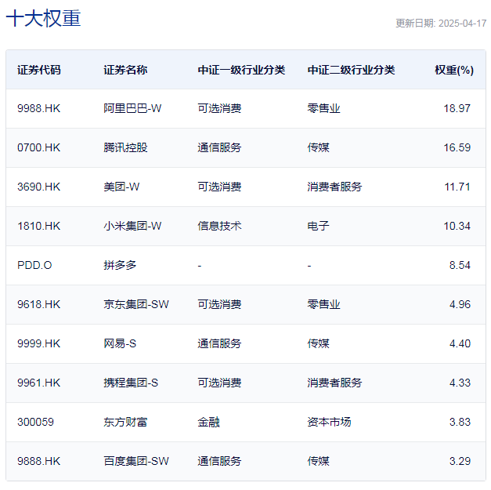
Task: Select the name 小米集团-W
Action: coord(132,226)
